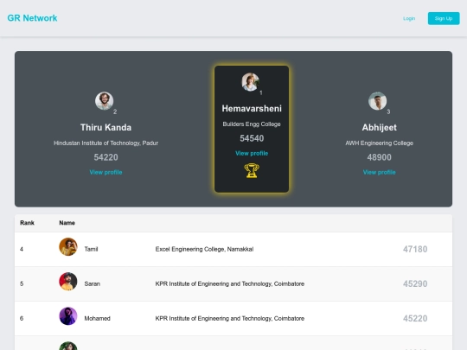Click the Rank column header
The image size is (467, 350).
(27, 223)
